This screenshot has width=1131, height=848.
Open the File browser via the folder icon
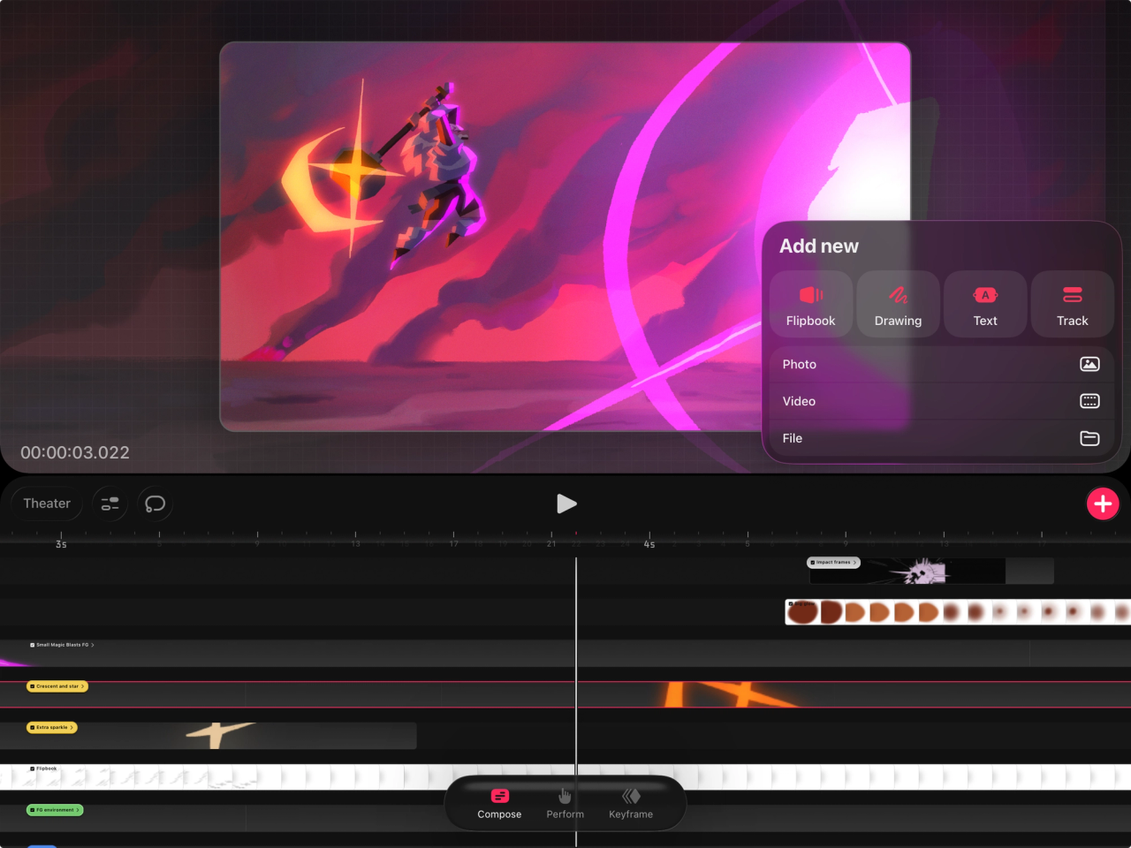1089,438
